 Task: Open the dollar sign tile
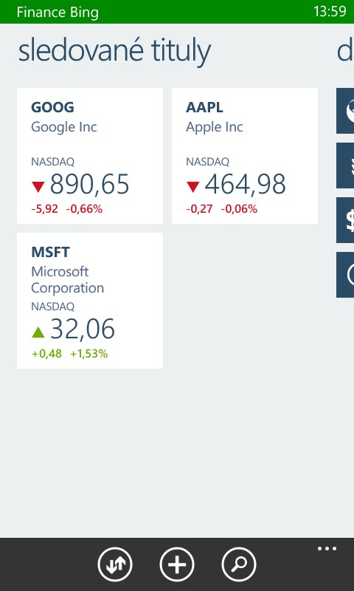coord(345,220)
